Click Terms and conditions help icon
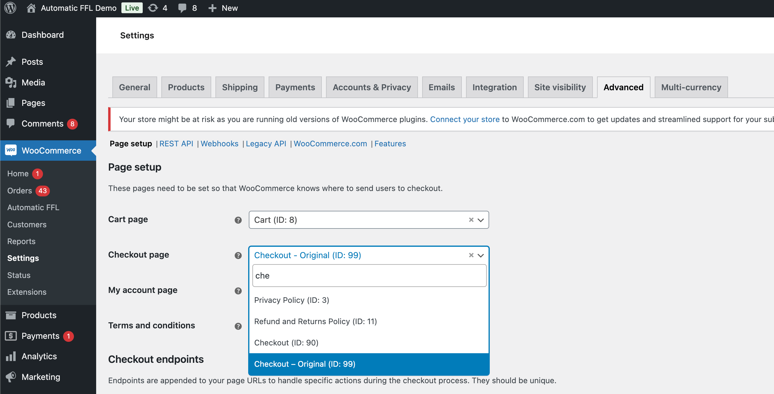The height and width of the screenshot is (394, 774). pos(238,326)
